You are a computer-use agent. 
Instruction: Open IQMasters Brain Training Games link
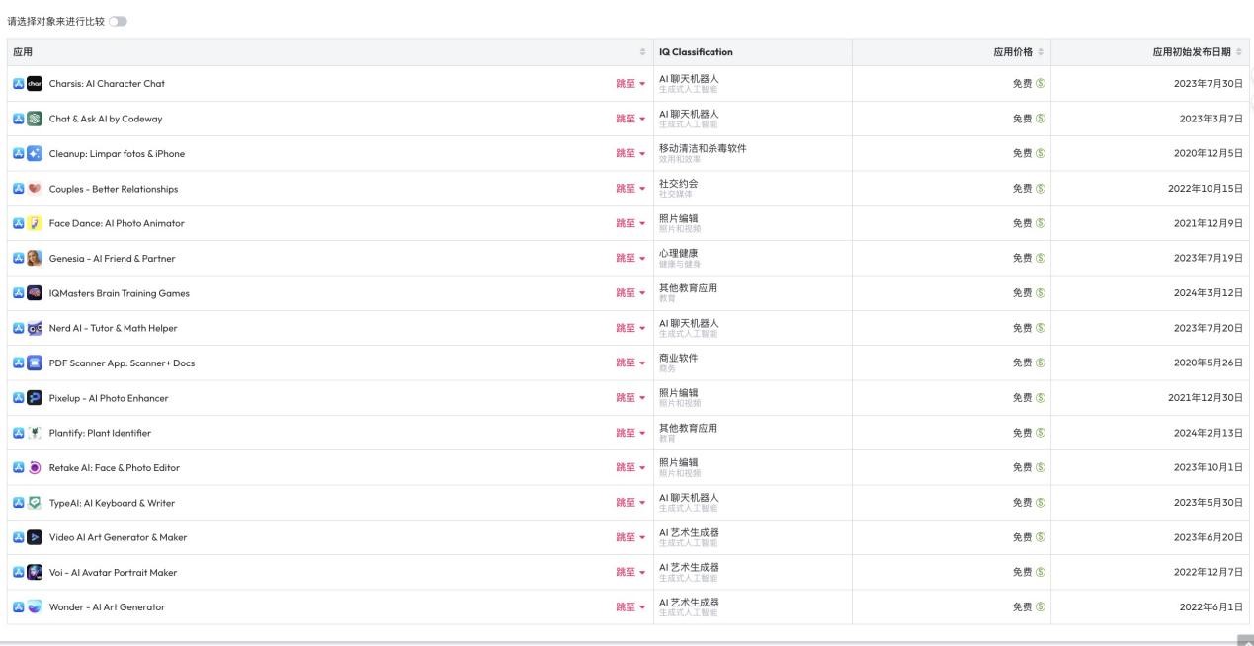coord(119,293)
